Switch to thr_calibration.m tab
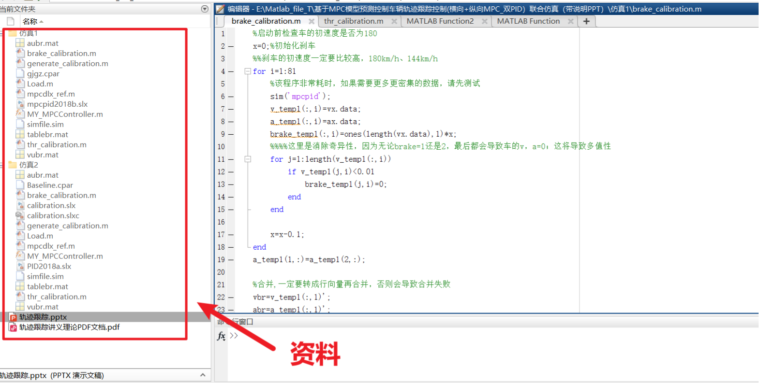 pyautogui.click(x=354, y=21)
